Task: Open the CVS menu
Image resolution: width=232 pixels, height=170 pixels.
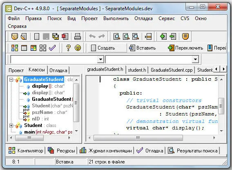Action: (185, 18)
